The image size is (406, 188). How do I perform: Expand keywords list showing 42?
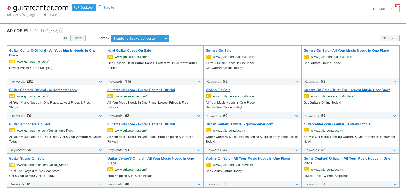395,150
